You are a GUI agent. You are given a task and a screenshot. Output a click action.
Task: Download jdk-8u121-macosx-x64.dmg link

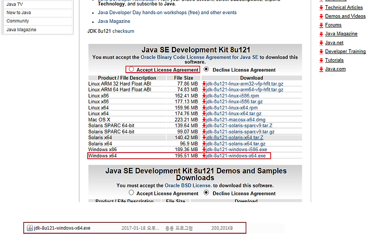(236, 119)
